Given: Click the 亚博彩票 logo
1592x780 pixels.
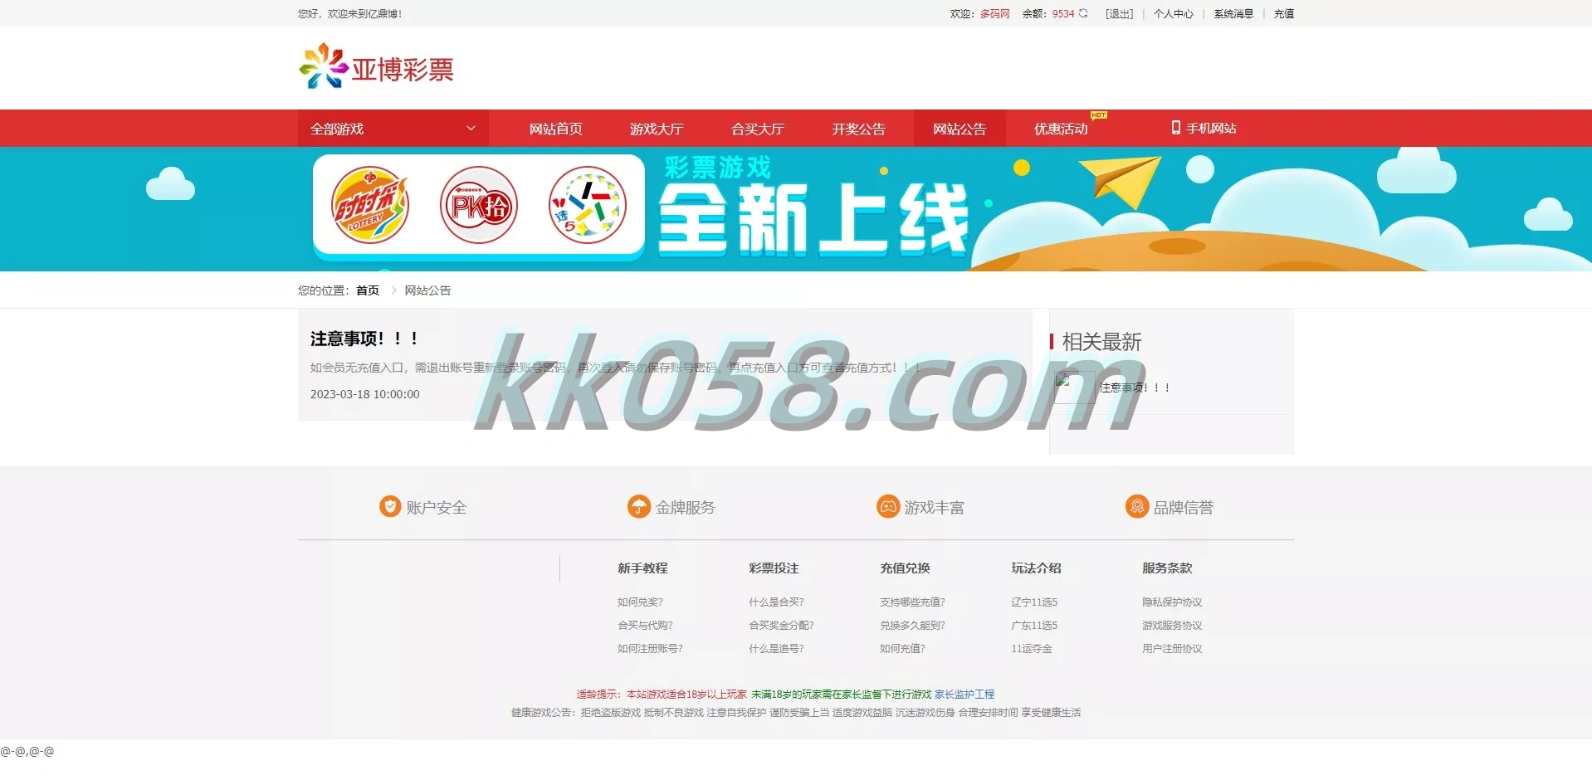Looking at the screenshot, I should pos(376,66).
